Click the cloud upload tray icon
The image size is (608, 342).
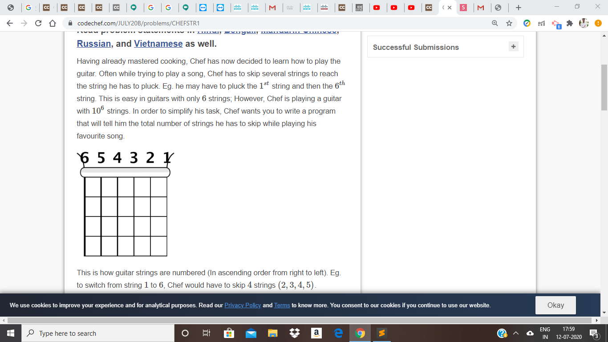[x=530, y=333]
